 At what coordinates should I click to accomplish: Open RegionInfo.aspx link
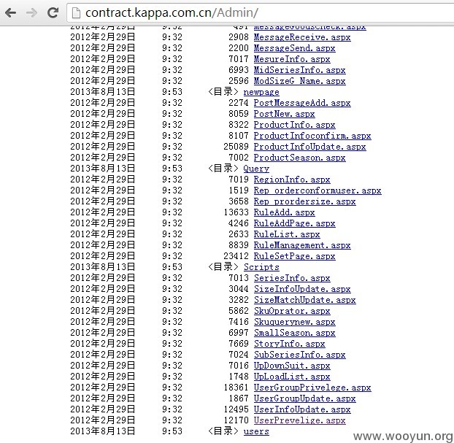(292, 180)
